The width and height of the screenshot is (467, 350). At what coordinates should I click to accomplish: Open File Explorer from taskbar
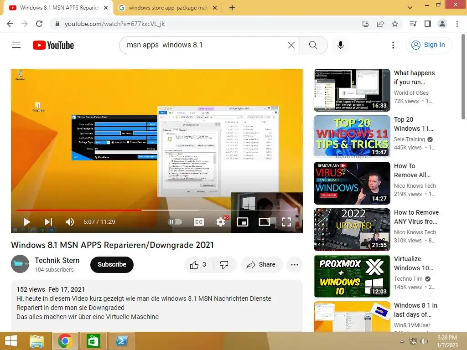coord(36,341)
